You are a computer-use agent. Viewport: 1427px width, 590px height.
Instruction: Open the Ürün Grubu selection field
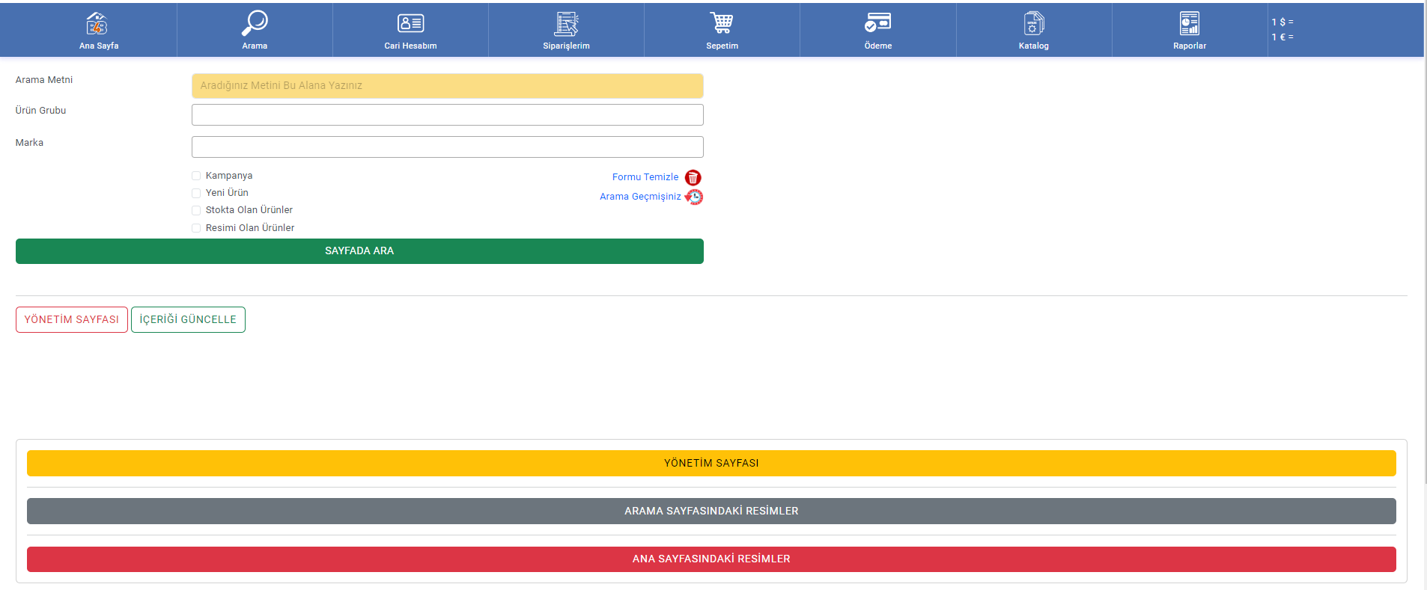tap(447, 115)
